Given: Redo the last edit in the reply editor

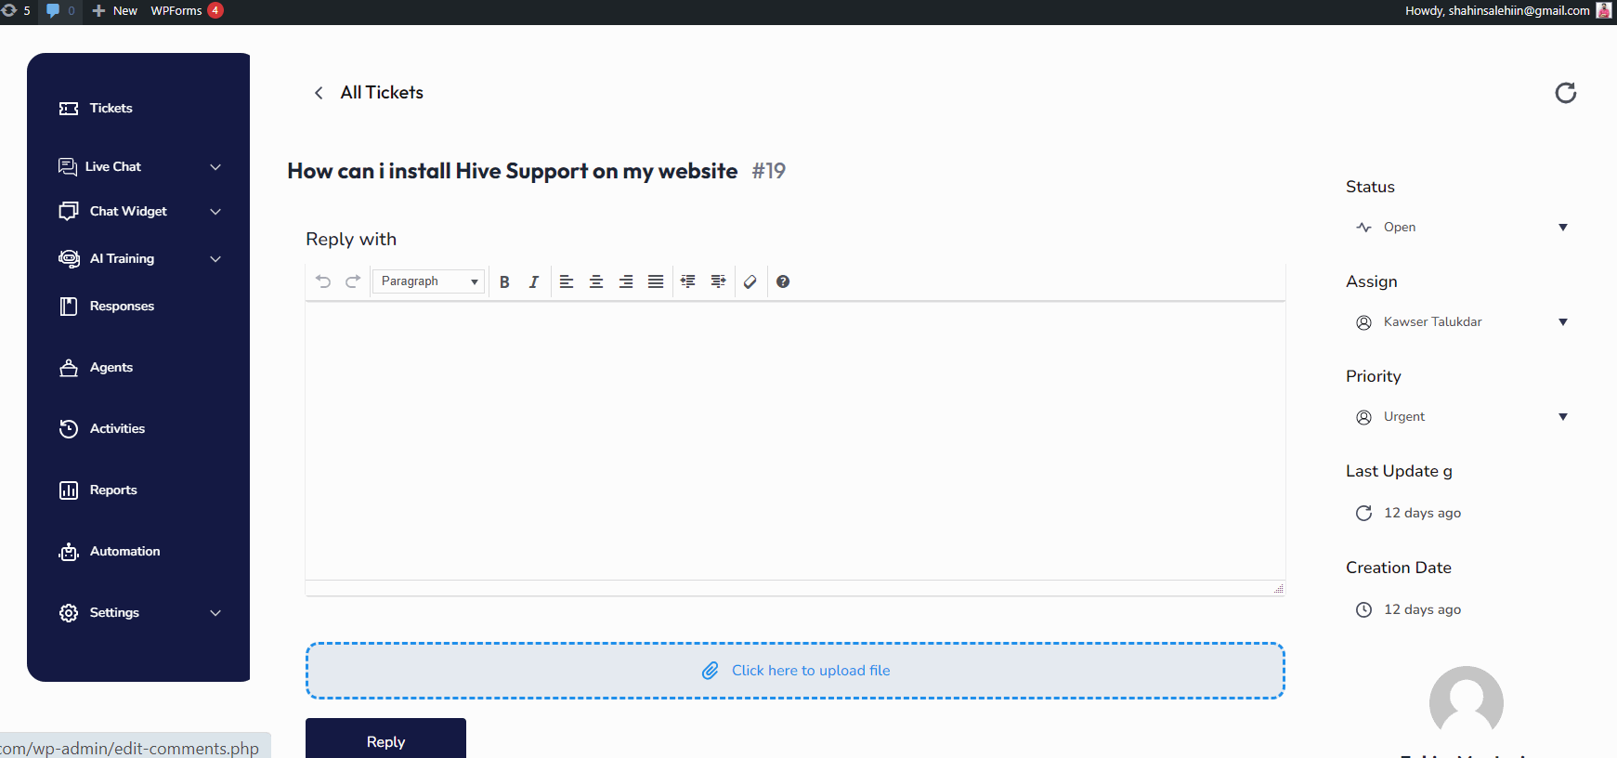Looking at the screenshot, I should click(353, 281).
